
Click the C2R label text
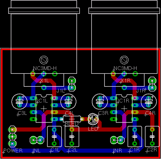pos(152,150)
